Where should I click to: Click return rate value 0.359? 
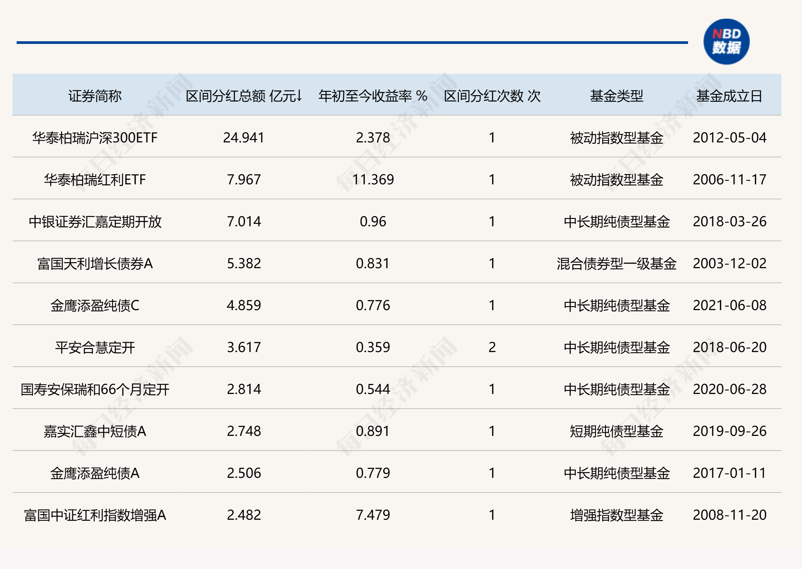[x=373, y=347]
